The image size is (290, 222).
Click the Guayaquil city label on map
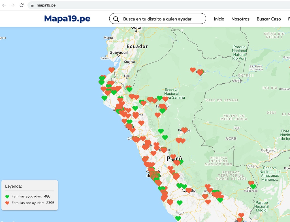click(119, 52)
